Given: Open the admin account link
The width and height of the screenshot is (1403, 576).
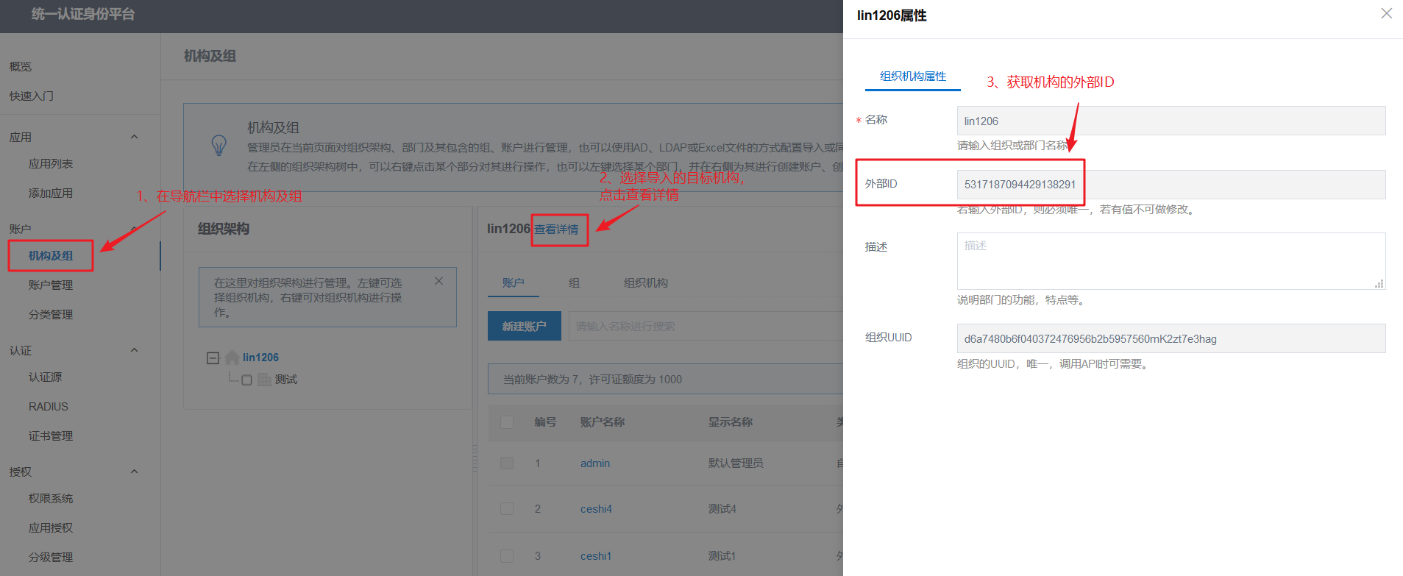Looking at the screenshot, I should pos(595,463).
